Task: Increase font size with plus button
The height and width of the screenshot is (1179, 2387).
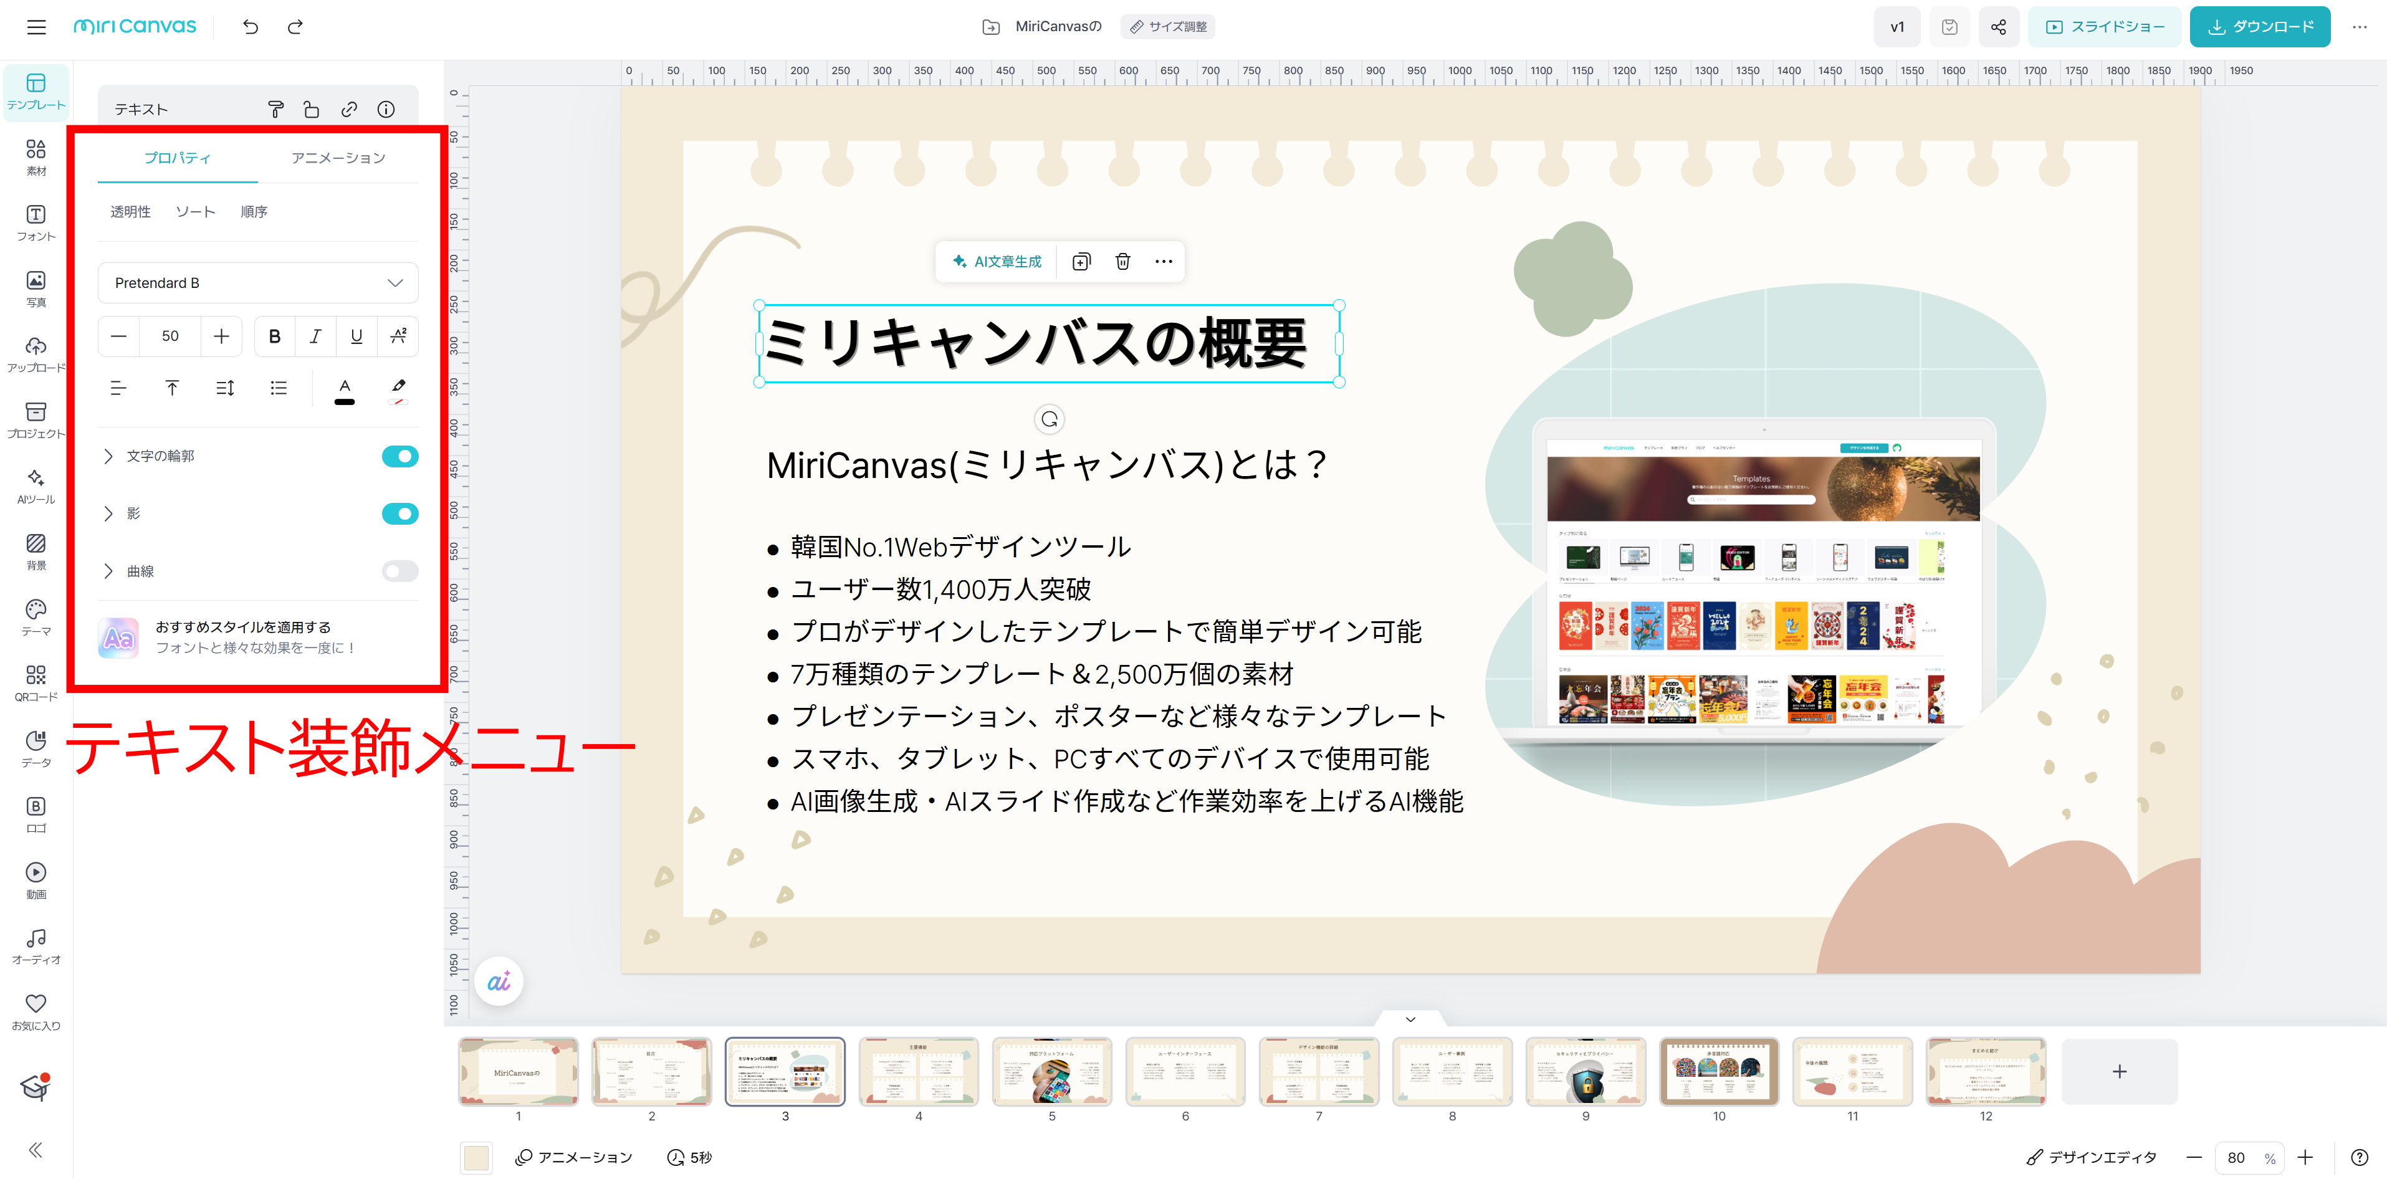Action: pos(221,337)
